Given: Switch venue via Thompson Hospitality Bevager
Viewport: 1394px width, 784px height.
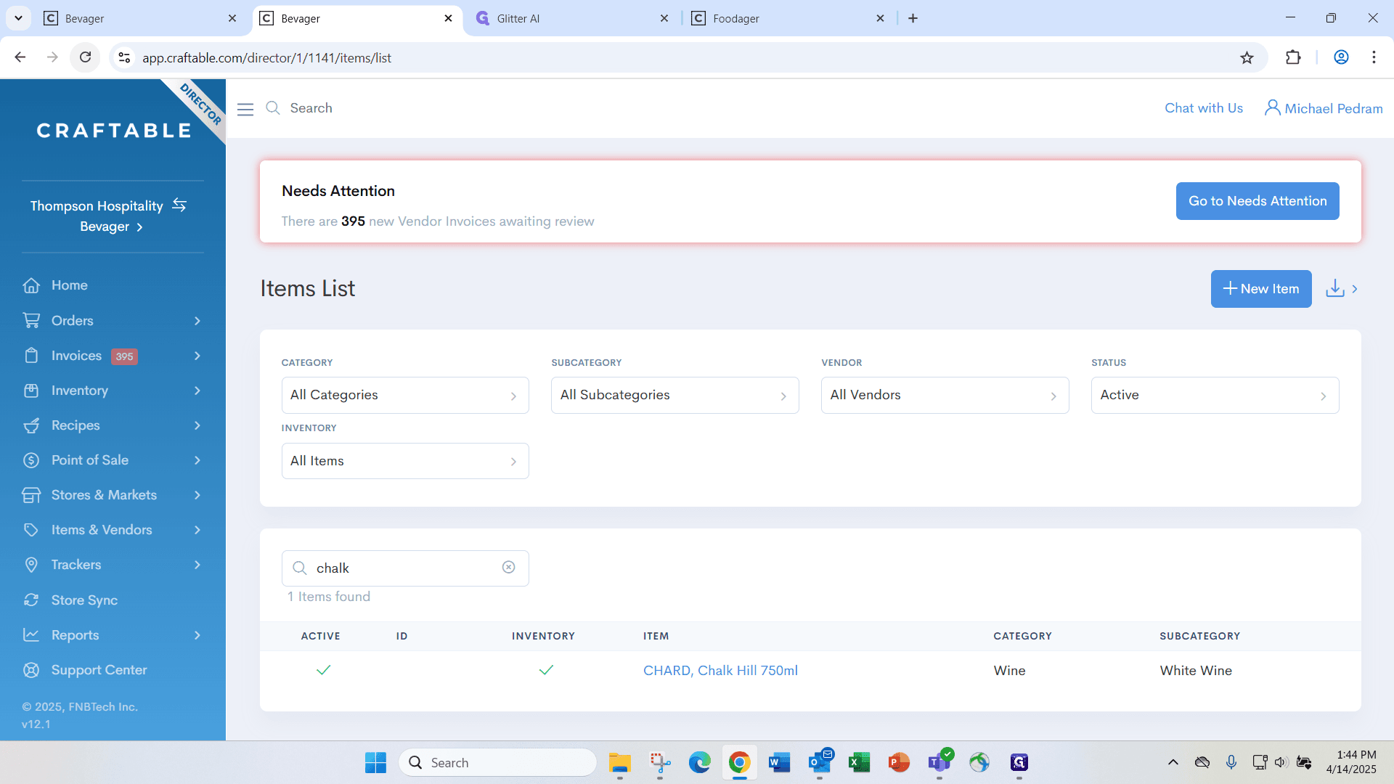Looking at the screenshot, I should click(110, 216).
